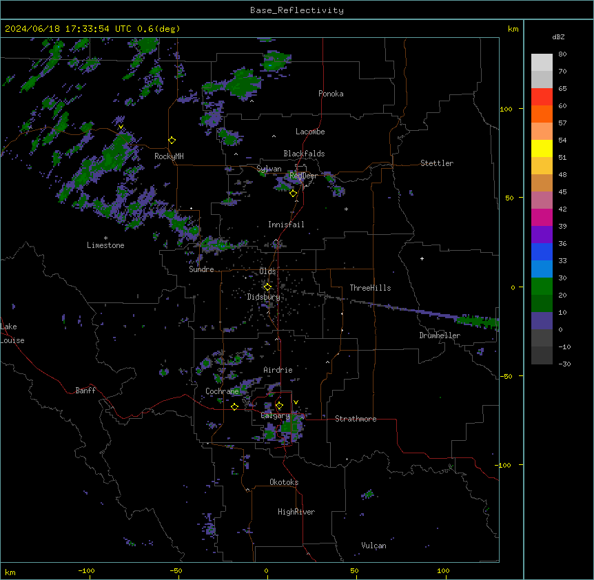Click the Lake Louise label at left edge
This screenshot has height=580, width=594.
click(12, 333)
